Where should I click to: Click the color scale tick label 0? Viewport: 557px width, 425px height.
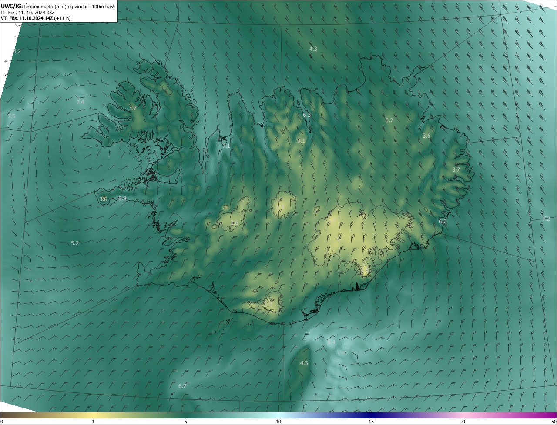pos(2,422)
